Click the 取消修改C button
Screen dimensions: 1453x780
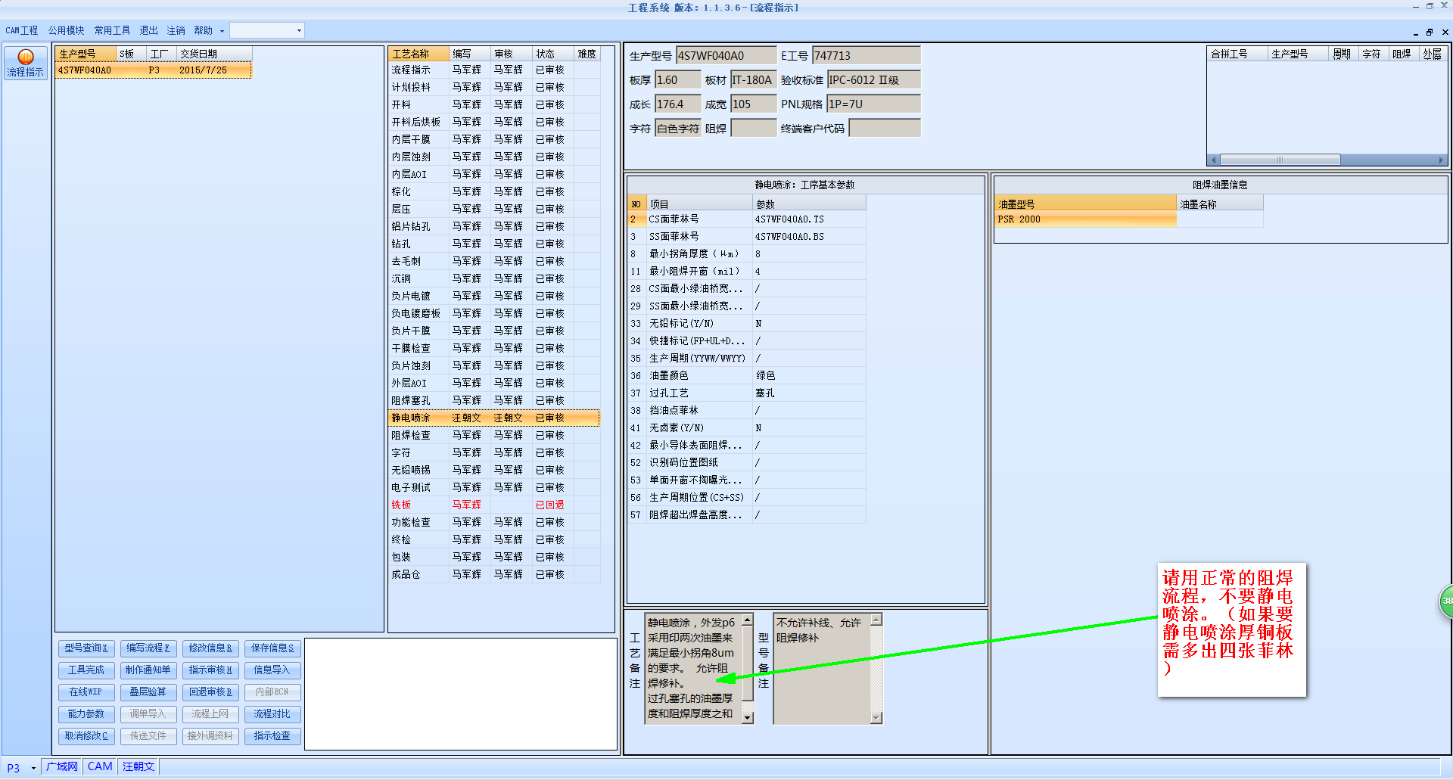[x=86, y=736]
